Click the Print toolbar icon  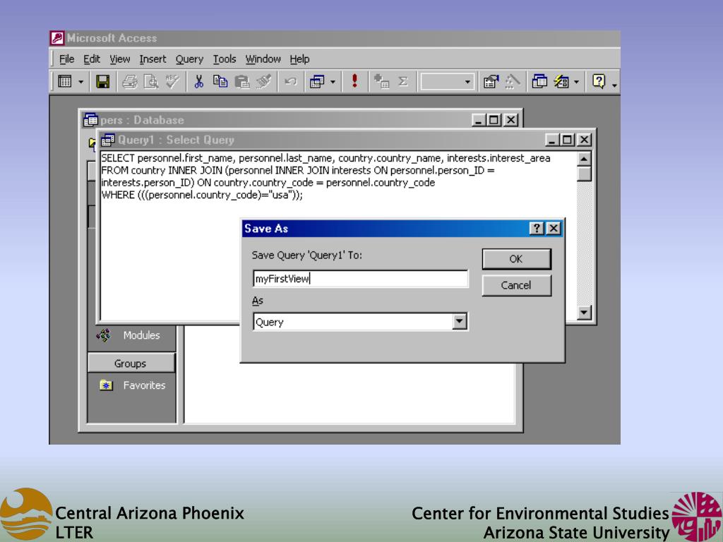[130, 82]
